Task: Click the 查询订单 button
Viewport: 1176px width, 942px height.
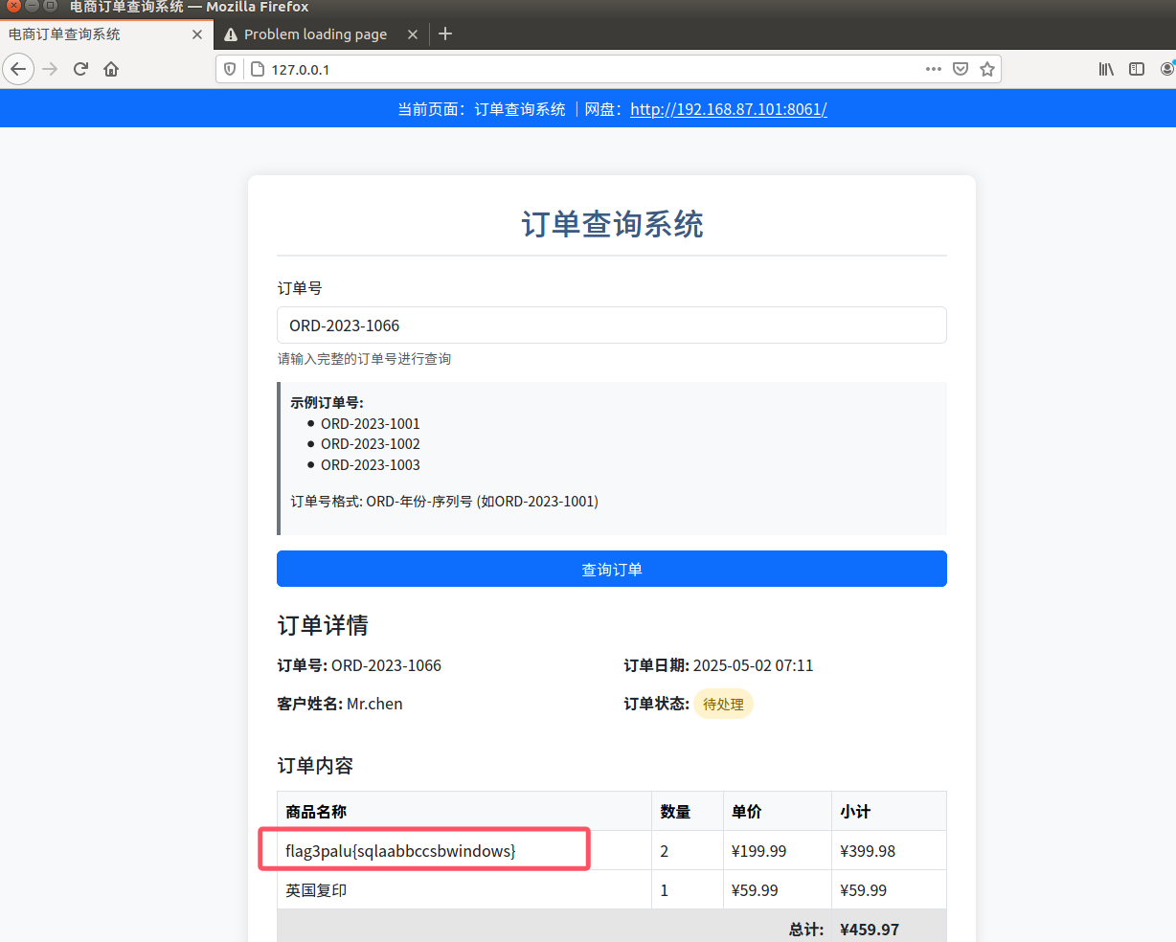Action: [x=611, y=569]
